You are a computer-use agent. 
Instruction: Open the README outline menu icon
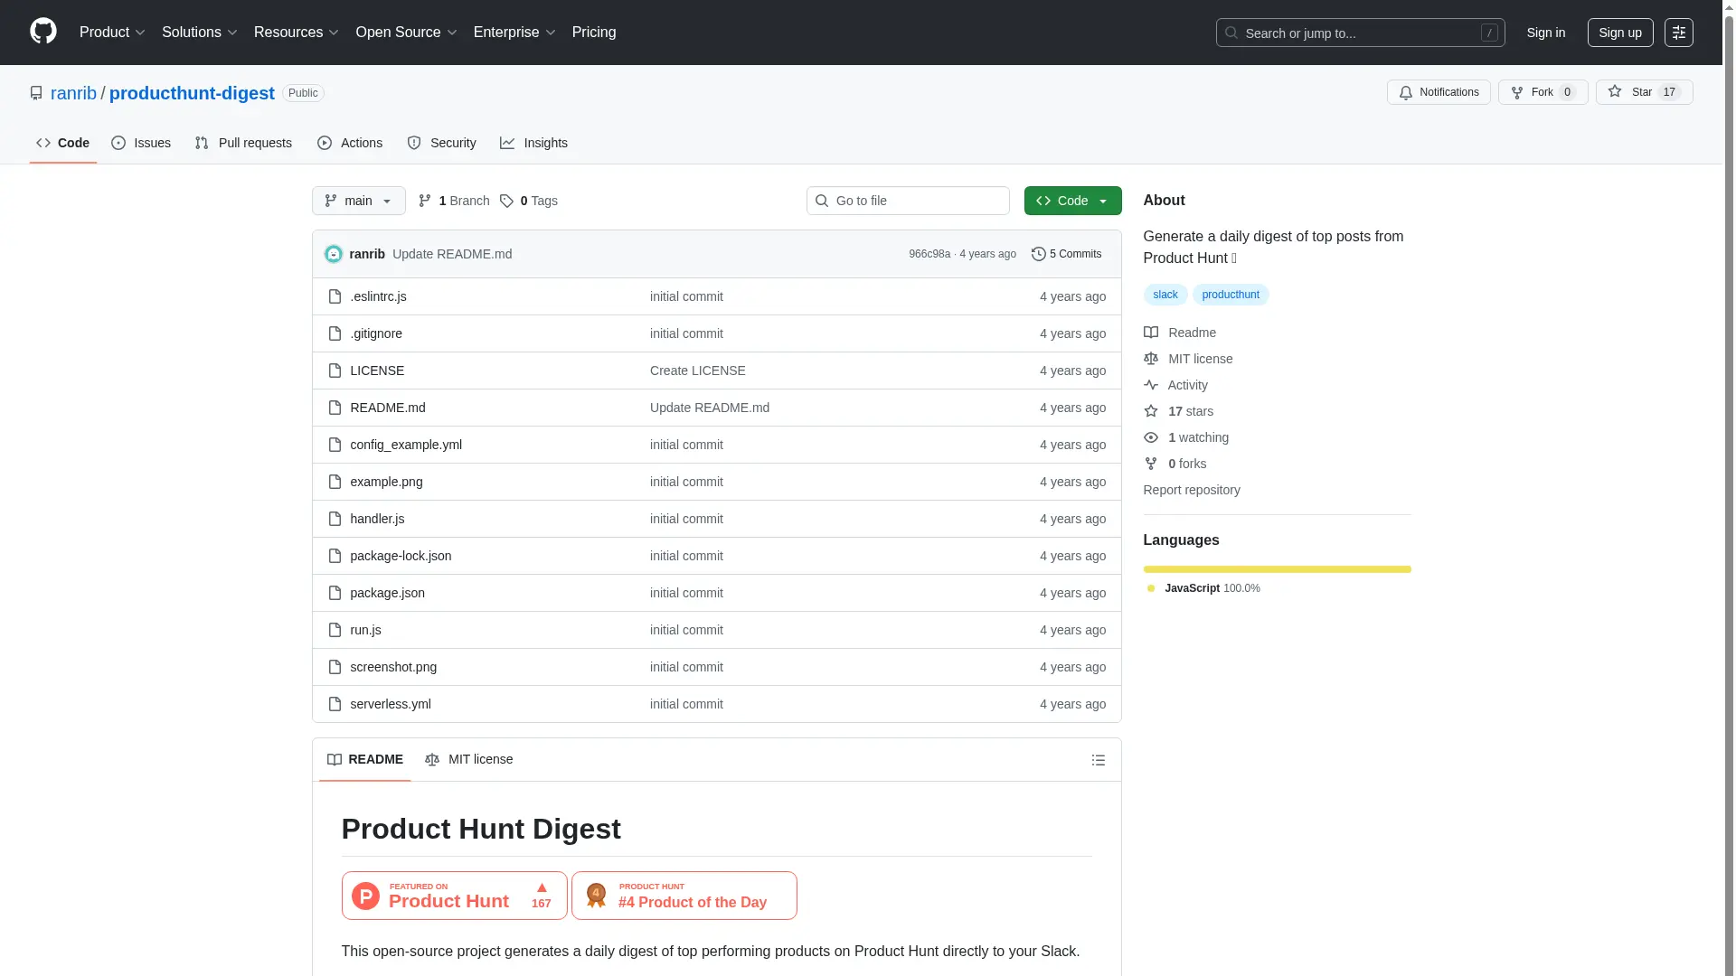(x=1098, y=760)
